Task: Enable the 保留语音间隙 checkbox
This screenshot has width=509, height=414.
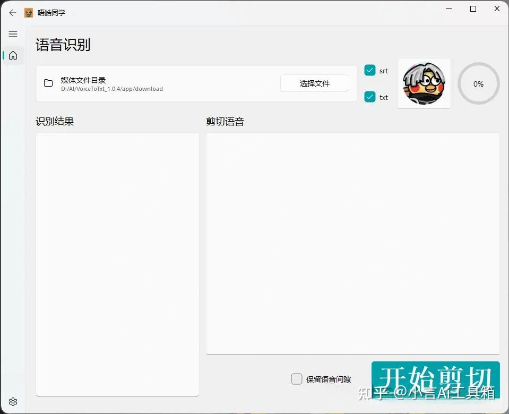Action: (x=296, y=379)
